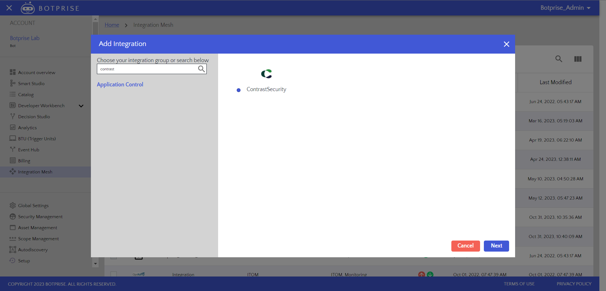Close the sidebar with the X icon
The height and width of the screenshot is (291, 606).
[x=9, y=8]
